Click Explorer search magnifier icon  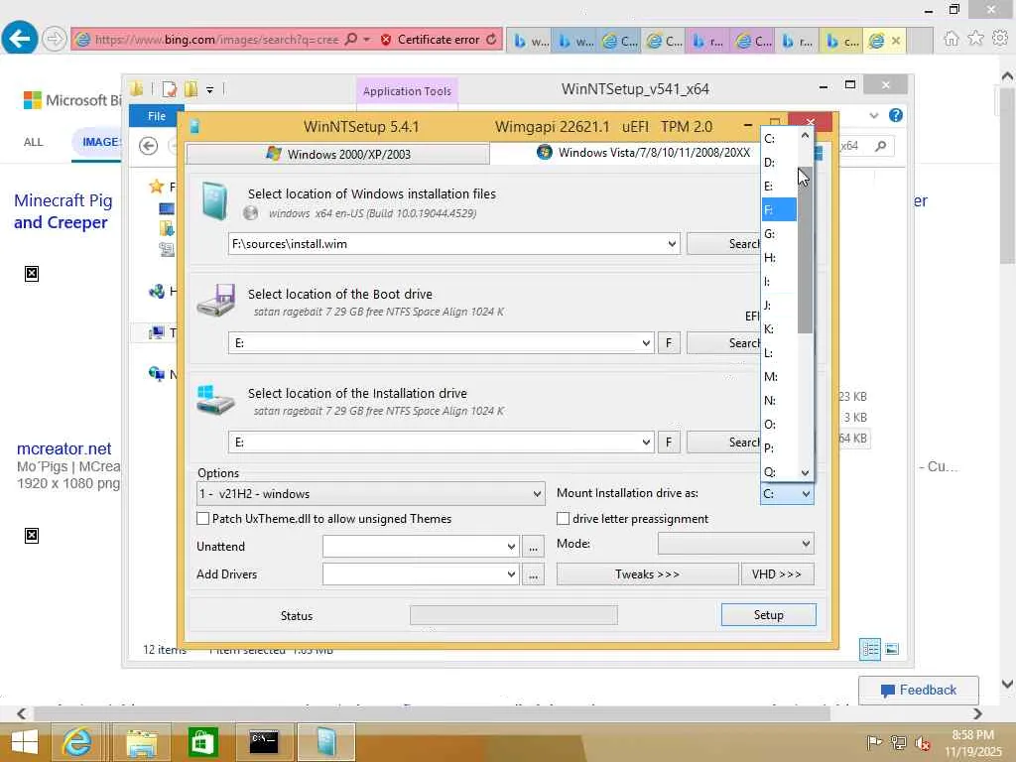881,146
